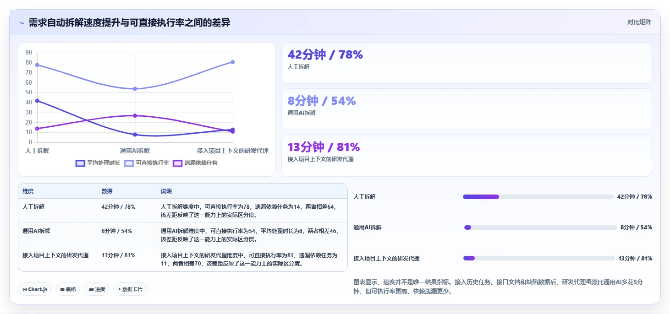
Task: Click the 人工拆解 label in the progress list
Action: (364, 197)
